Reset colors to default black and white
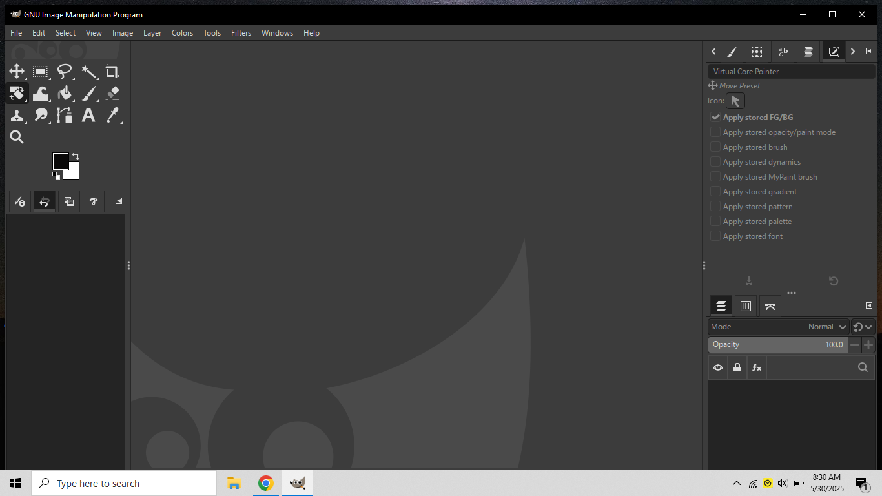 (x=56, y=175)
